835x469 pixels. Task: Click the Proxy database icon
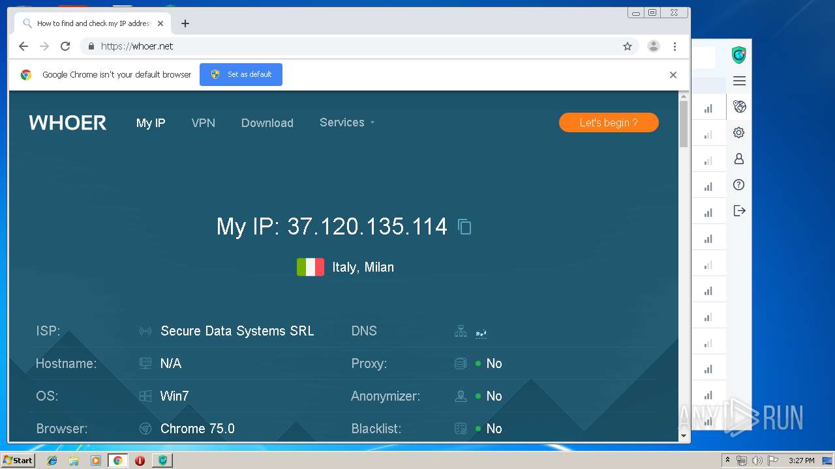pyautogui.click(x=461, y=363)
